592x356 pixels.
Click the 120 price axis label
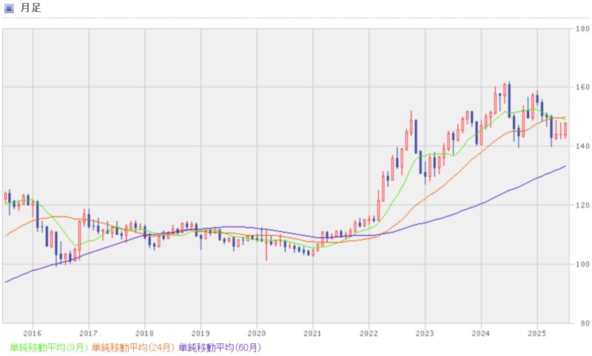coord(582,205)
